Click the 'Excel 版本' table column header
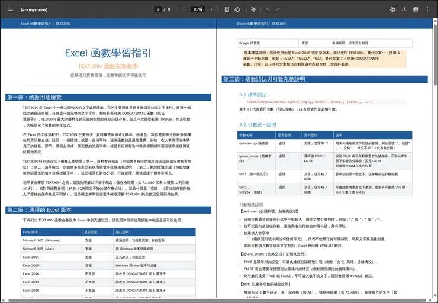 point(51,232)
